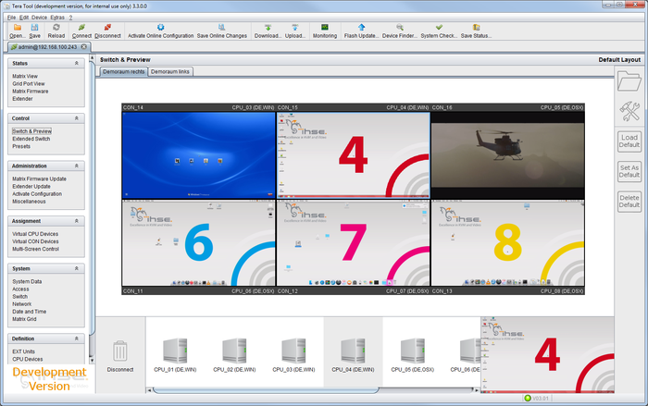Click the green status indicator V03.01
Screen dimensions: 648x406
(x=528, y=399)
